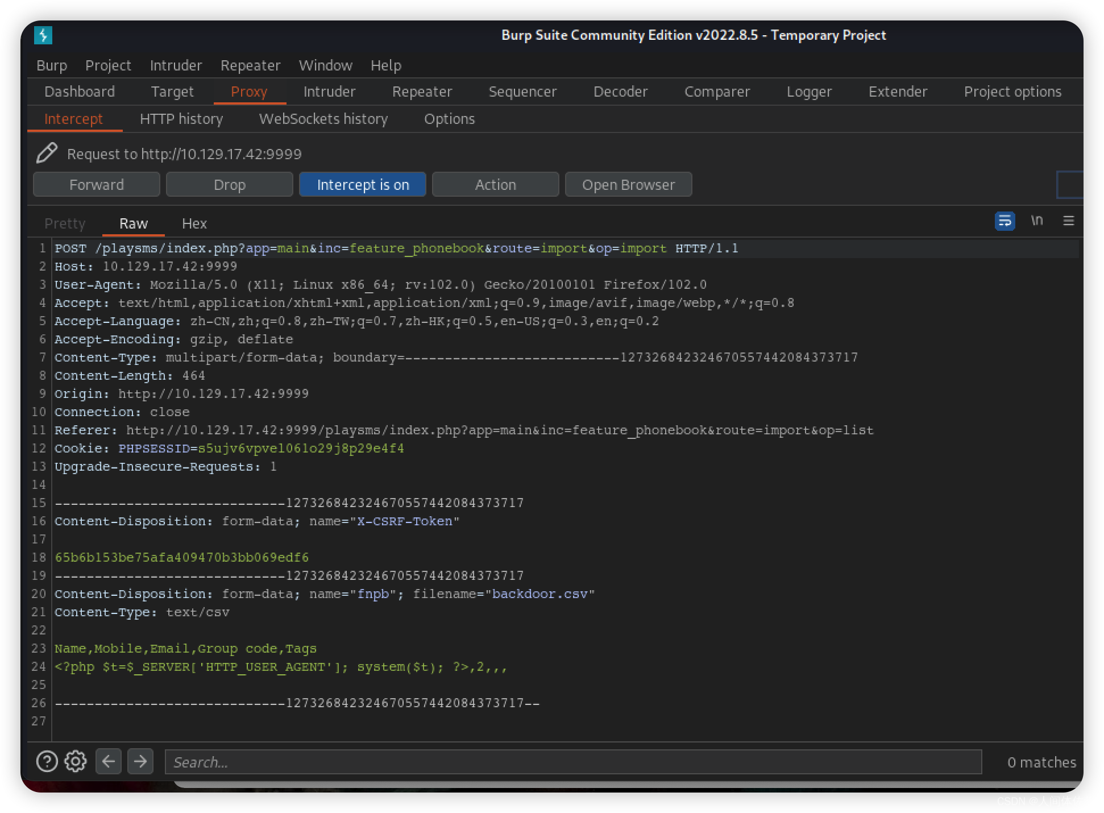The image size is (1104, 813).
Task: Switch to the Project options tab
Action: tap(1012, 92)
